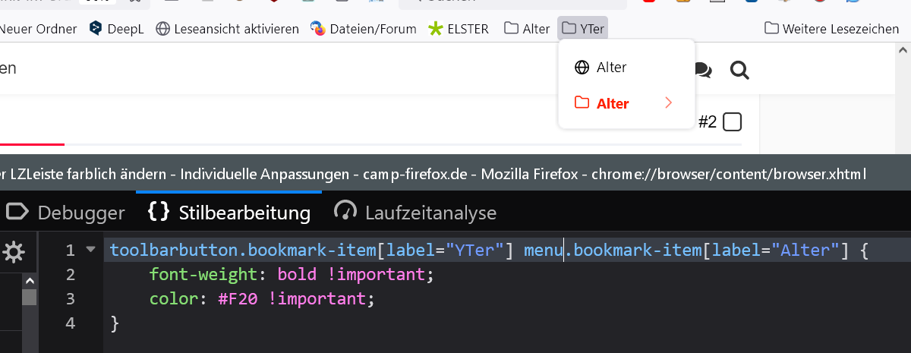Expand the red Alter submenu arrow
The height and width of the screenshot is (353, 911).
click(x=668, y=103)
